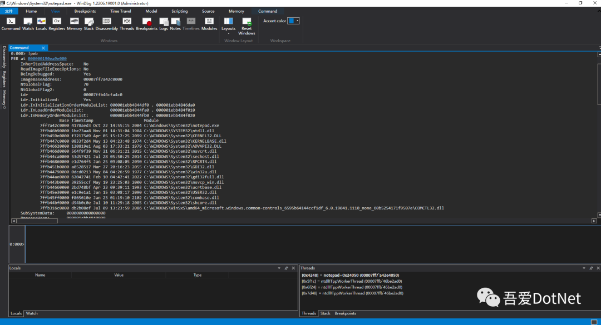This screenshot has width=601, height=325.
Task: Click the COMCTL32.dll module row
Action: click(x=242, y=208)
